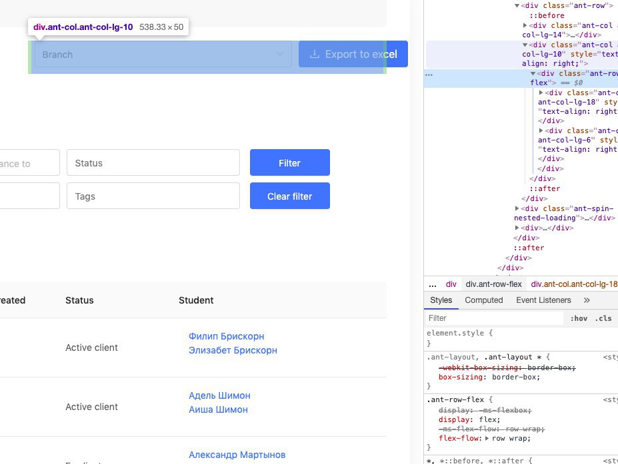Click the Tags filter input

point(153,196)
